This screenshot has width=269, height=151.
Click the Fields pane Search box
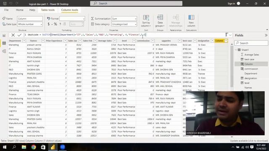(251, 43)
